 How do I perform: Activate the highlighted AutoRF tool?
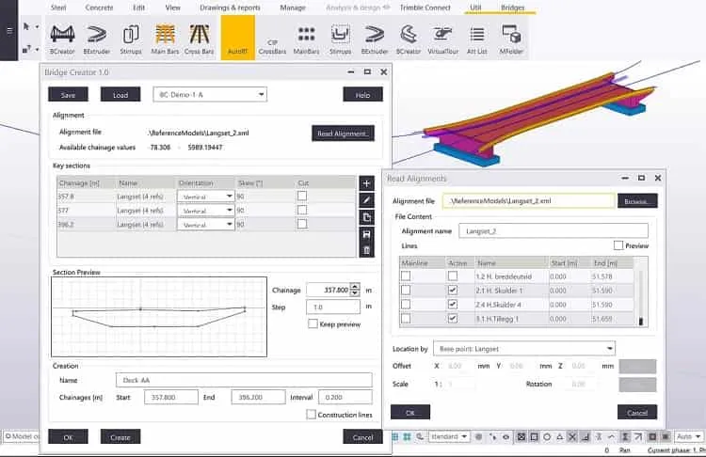click(x=238, y=38)
